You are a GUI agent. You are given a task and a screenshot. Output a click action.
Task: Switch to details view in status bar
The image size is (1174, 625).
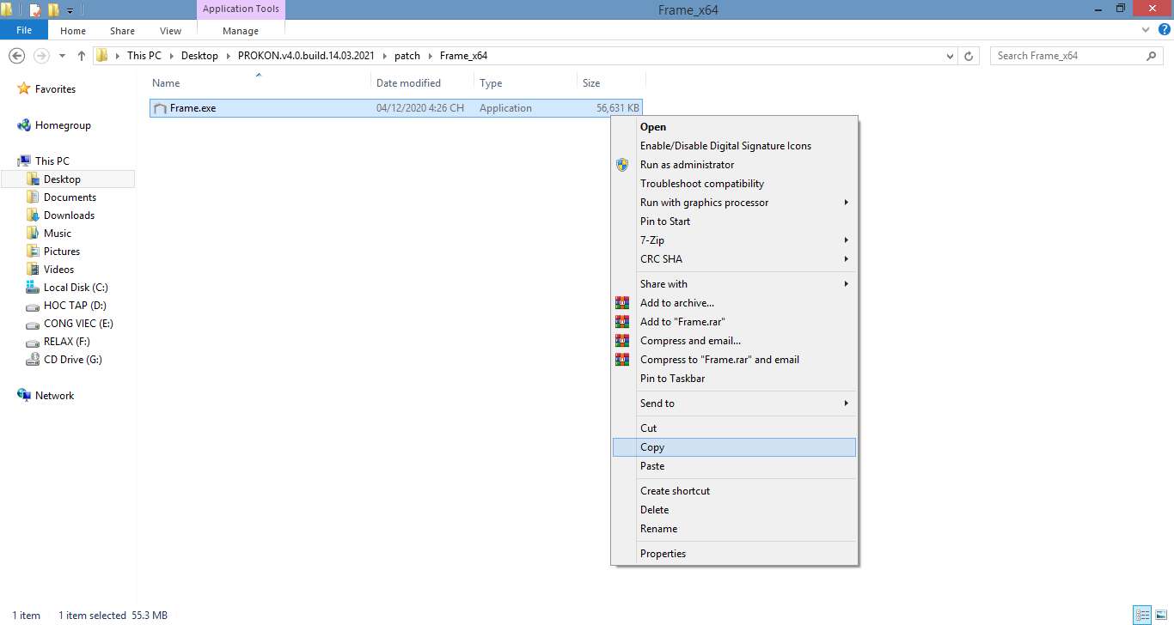tap(1142, 615)
